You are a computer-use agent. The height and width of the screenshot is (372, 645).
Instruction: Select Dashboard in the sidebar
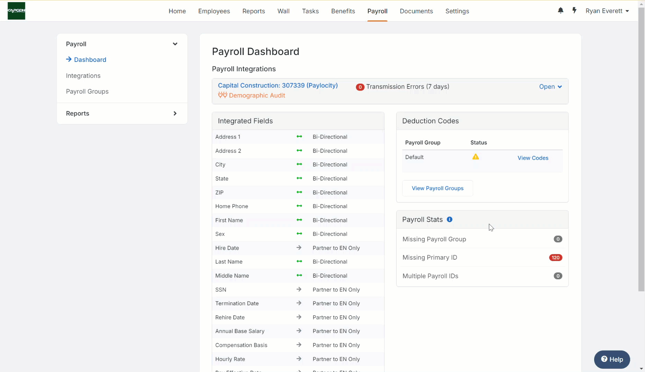click(90, 59)
